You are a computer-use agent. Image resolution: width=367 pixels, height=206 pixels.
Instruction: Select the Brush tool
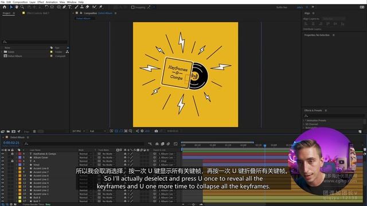point(76,7)
